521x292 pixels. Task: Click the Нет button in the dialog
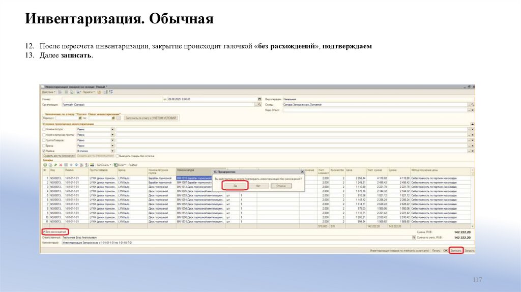click(258, 186)
